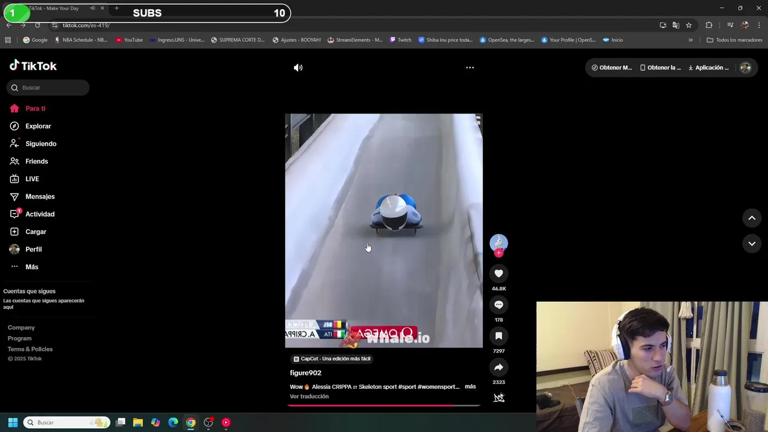Click the Obtener M... button
This screenshot has height=432, width=768.
[611, 68]
